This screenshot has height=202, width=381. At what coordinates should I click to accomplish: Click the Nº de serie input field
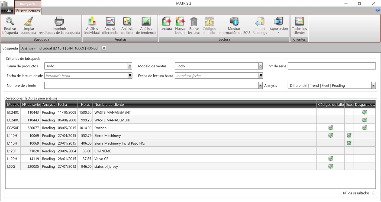[331, 66]
